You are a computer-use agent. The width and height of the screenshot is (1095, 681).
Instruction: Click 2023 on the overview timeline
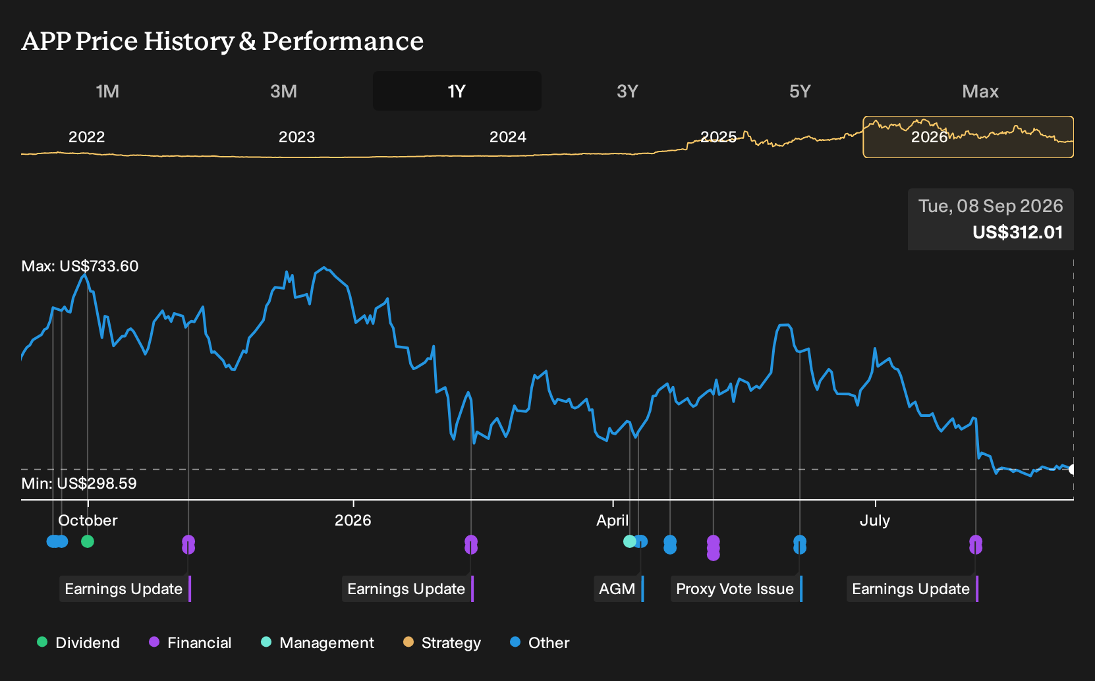[297, 137]
